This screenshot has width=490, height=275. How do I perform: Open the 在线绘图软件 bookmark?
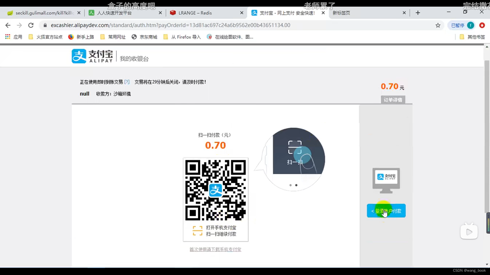point(230,37)
